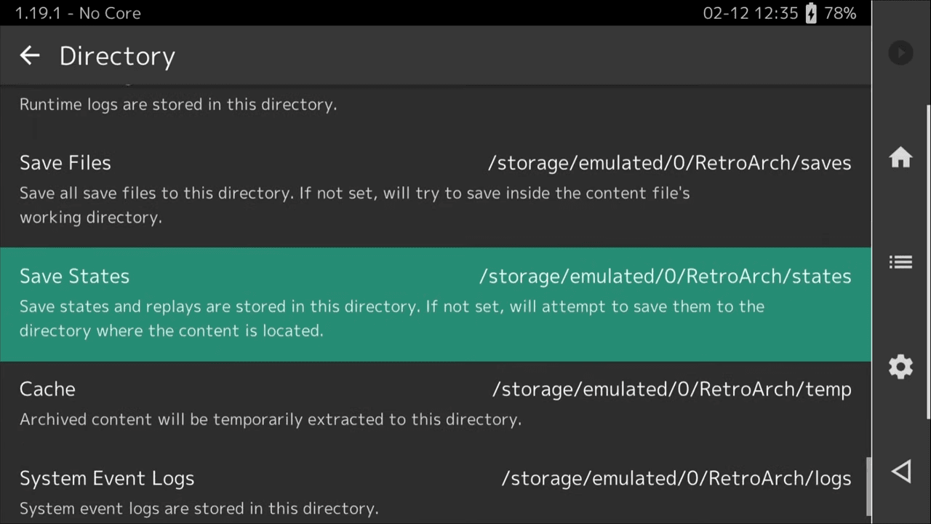The image size is (931, 524).
Task: Tap the circular icon near top right
Action: [x=900, y=52]
